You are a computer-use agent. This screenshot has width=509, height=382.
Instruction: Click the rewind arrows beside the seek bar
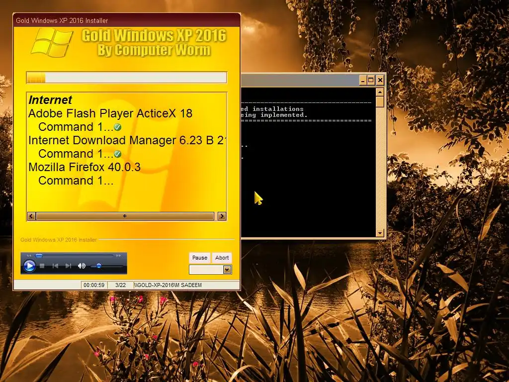pos(29,256)
